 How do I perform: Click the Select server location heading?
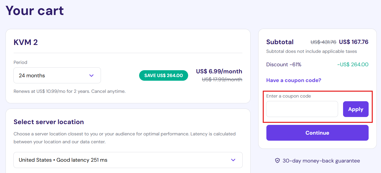[49, 122]
